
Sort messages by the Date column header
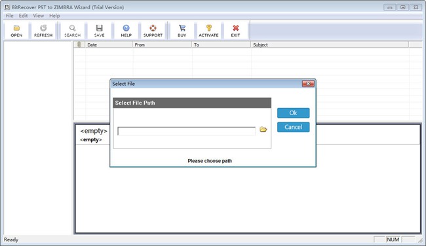(109, 44)
